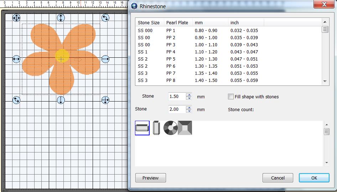
Task: Sort by the Stone Size column header
Action: coord(149,22)
